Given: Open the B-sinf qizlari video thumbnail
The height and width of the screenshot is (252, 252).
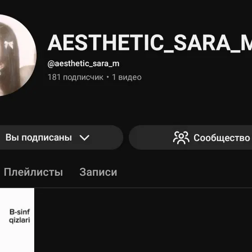Looking at the screenshot, I should 17,220.
